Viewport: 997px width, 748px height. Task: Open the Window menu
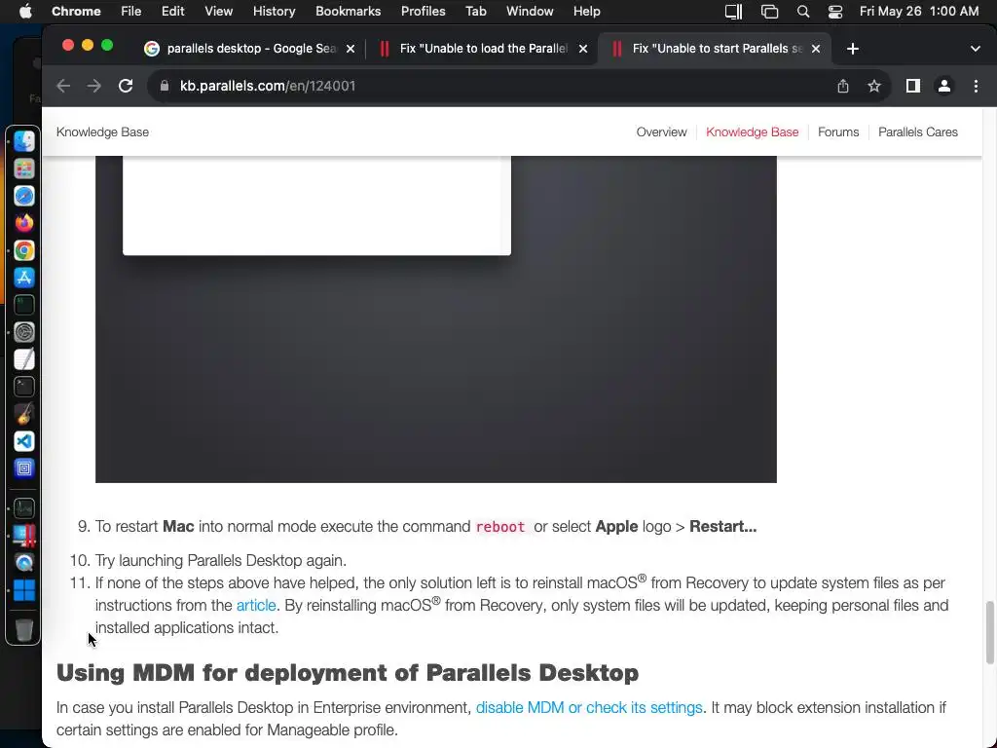(530, 12)
